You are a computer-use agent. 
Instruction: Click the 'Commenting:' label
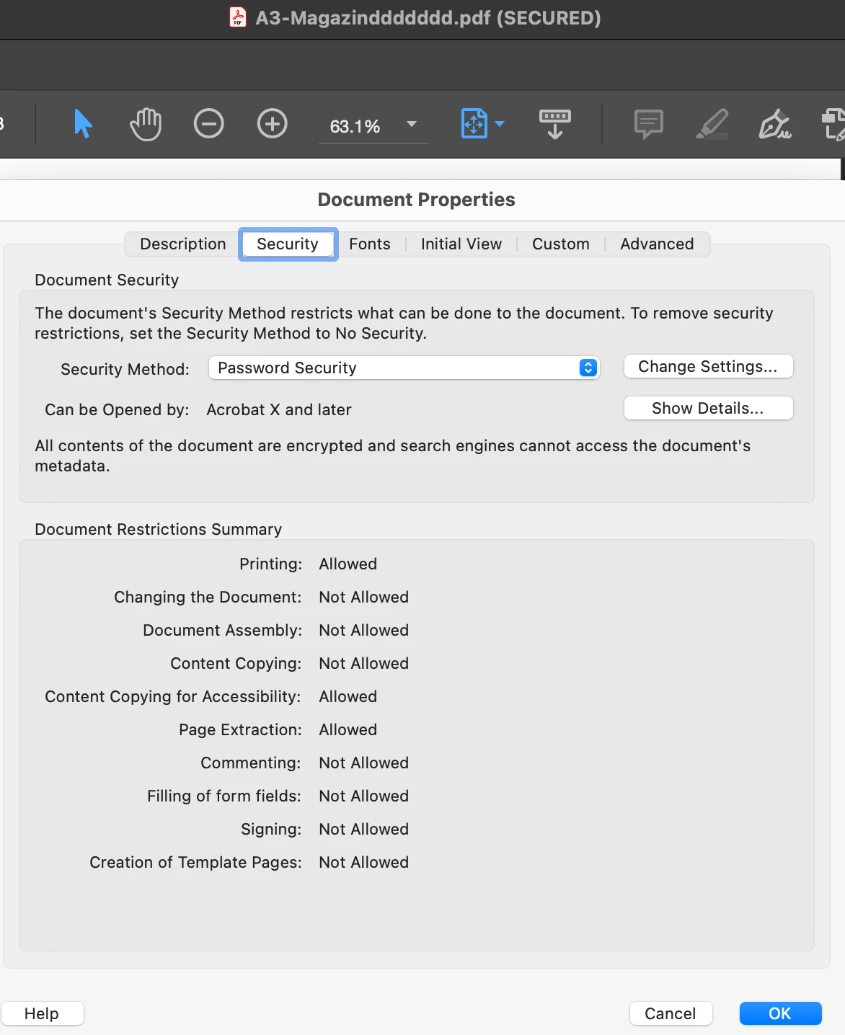pyautogui.click(x=251, y=763)
